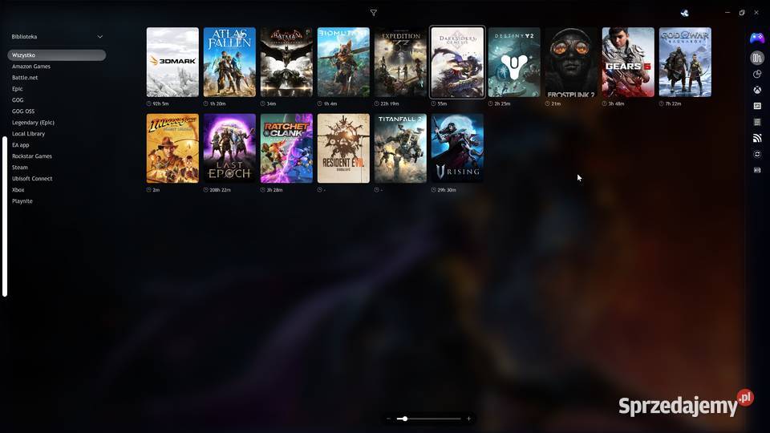The width and height of the screenshot is (770, 433).
Task: Open Expedition 33 game cover
Action: tap(400, 62)
